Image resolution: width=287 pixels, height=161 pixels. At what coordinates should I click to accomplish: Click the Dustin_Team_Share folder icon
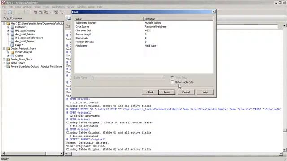[x=8, y=59]
